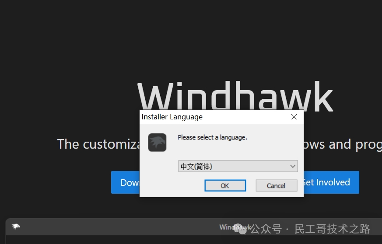This screenshot has height=244, width=382.
Task: Click the Installer Language title text
Action: (x=172, y=117)
